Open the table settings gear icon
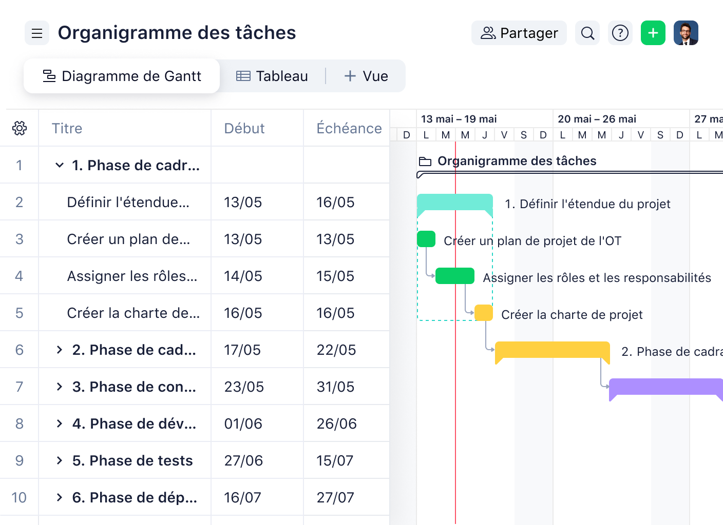Screen dimensions: 723x525 click(20, 128)
